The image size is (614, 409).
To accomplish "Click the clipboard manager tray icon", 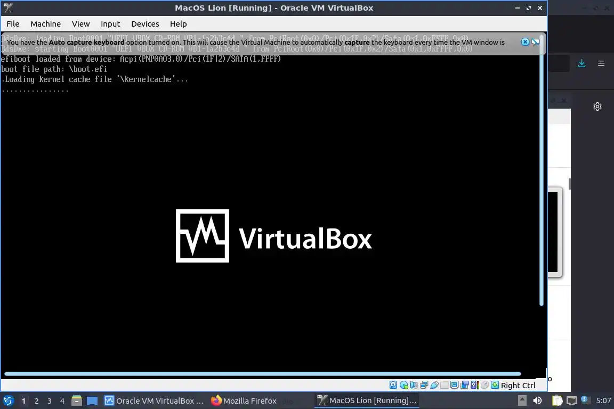I will [557, 400].
